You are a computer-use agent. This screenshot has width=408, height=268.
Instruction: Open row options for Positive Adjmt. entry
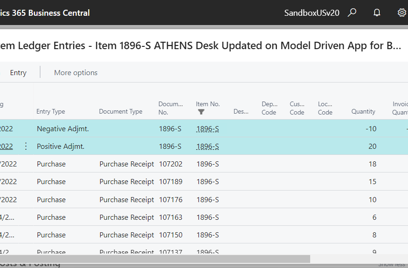tap(26, 146)
